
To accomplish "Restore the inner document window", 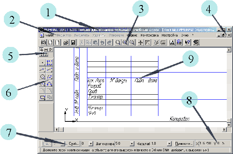I will click(x=223, y=35).
